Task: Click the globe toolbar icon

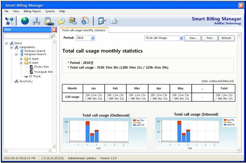Action: point(25,21)
